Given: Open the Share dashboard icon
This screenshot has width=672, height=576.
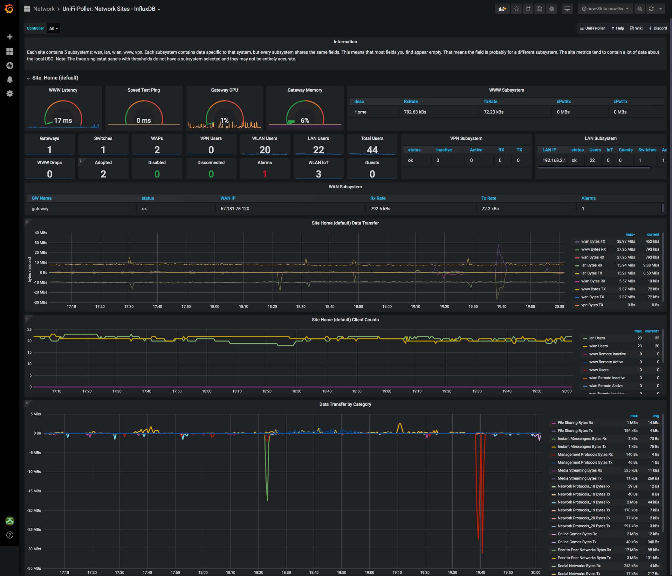Looking at the screenshot, I should pos(528,9).
